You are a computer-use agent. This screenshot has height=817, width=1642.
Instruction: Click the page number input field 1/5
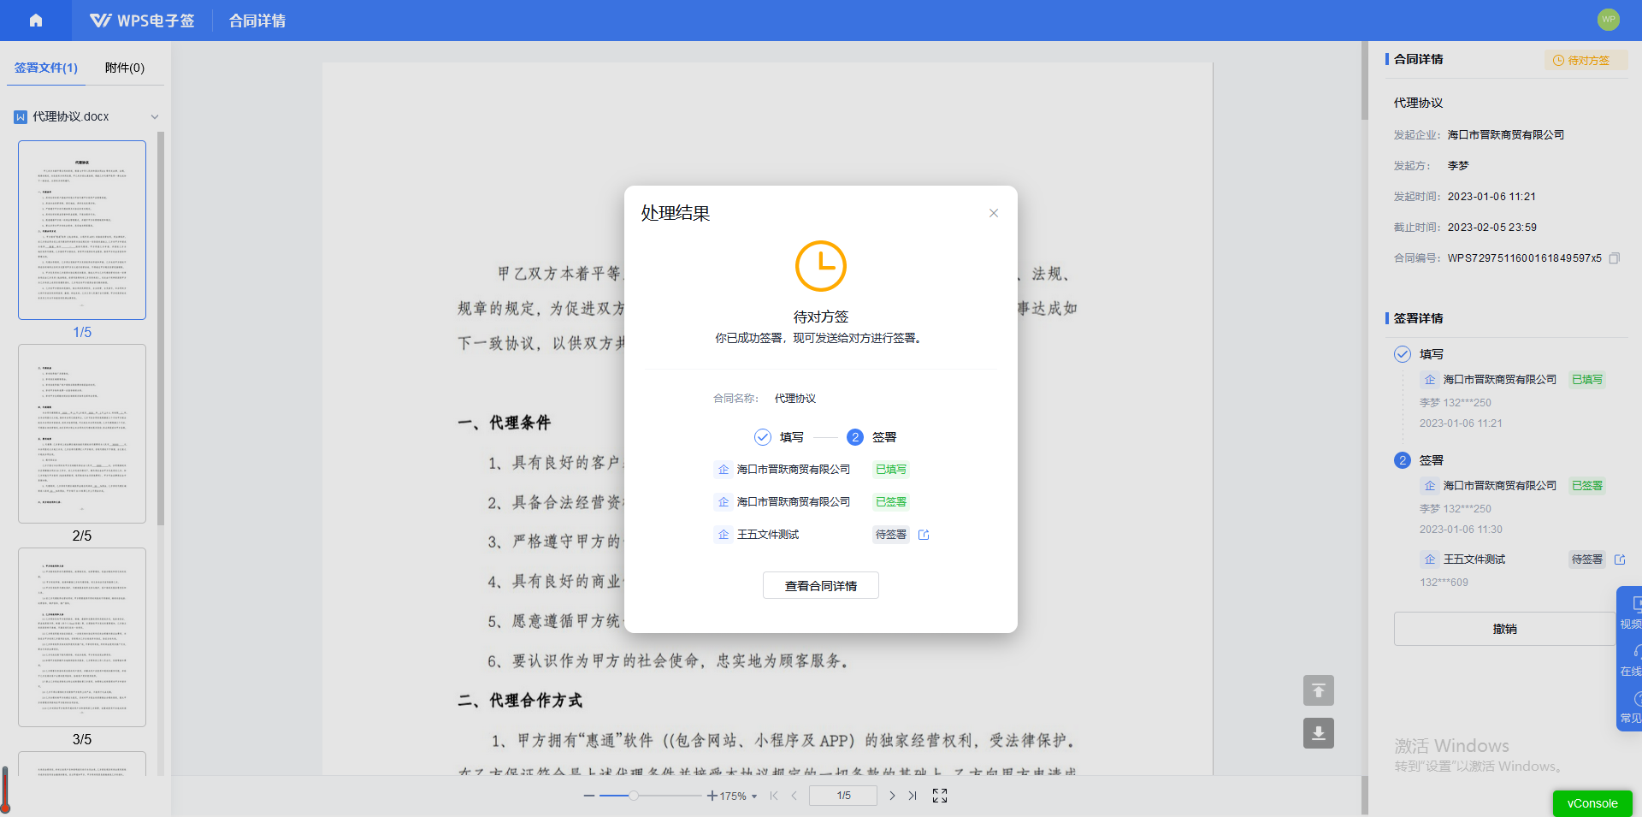pyautogui.click(x=843, y=796)
